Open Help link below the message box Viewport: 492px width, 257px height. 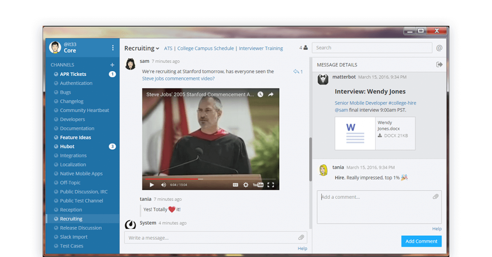[302, 248]
